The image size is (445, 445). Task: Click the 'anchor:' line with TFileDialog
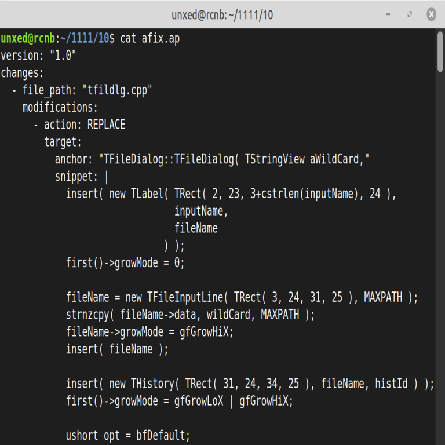pos(212,159)
